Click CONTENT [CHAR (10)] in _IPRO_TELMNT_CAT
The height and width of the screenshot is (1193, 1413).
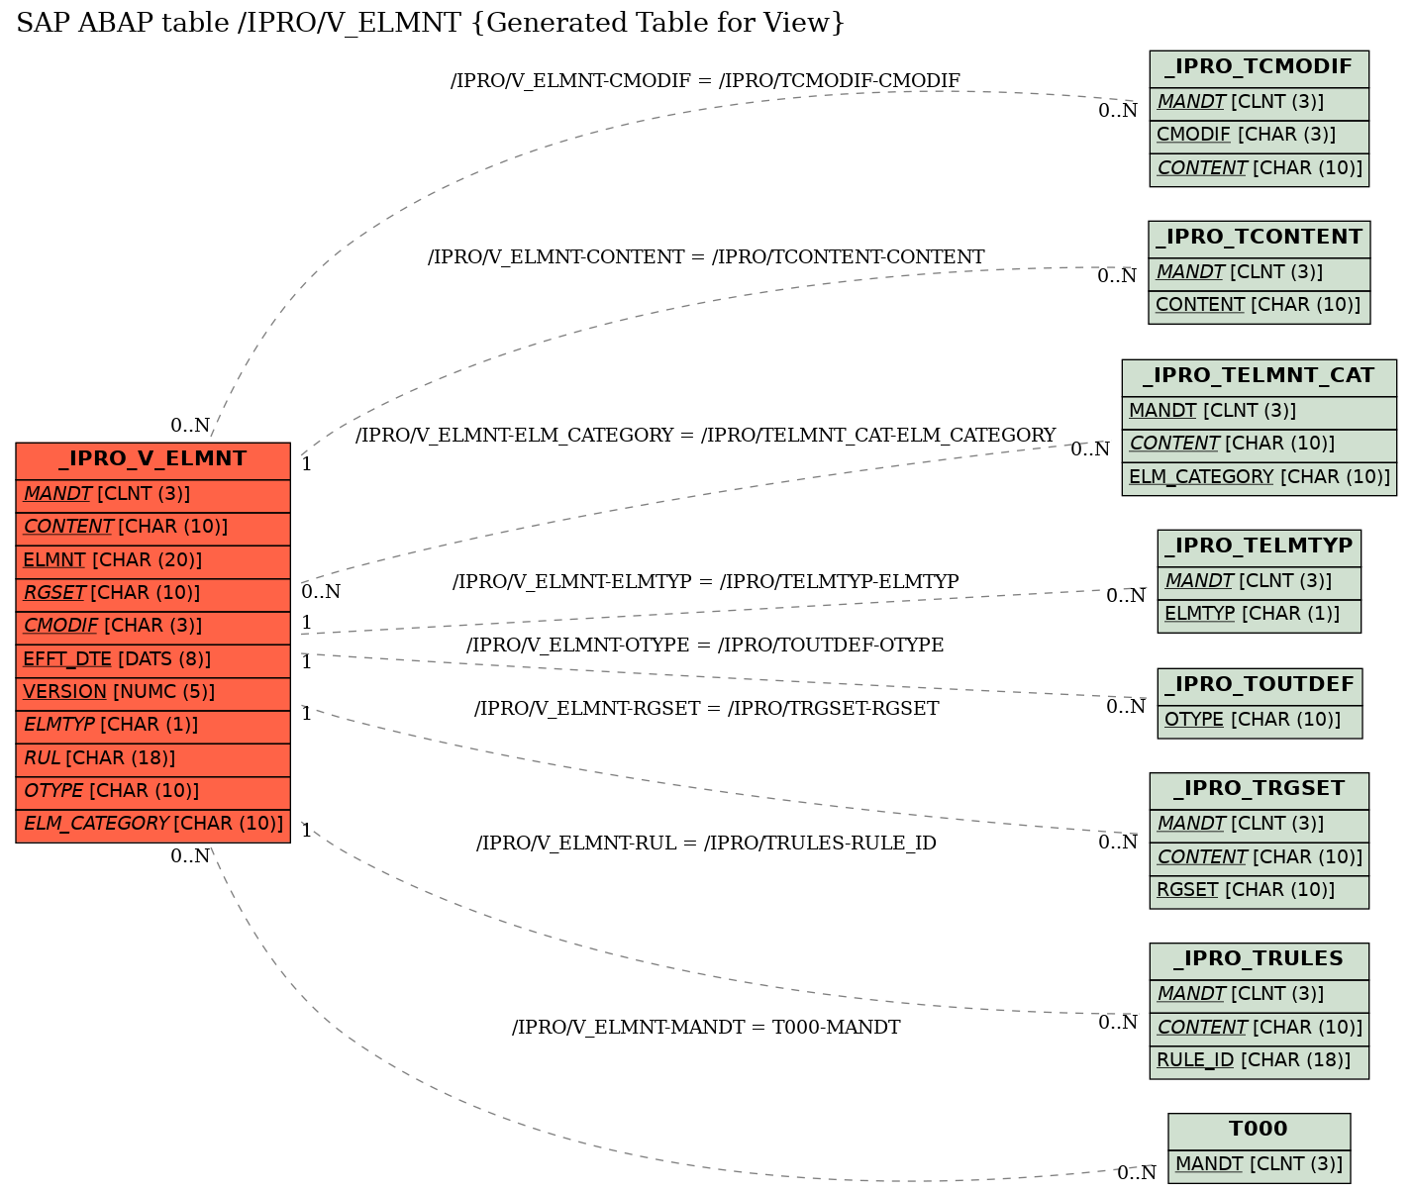(1260, 445)
